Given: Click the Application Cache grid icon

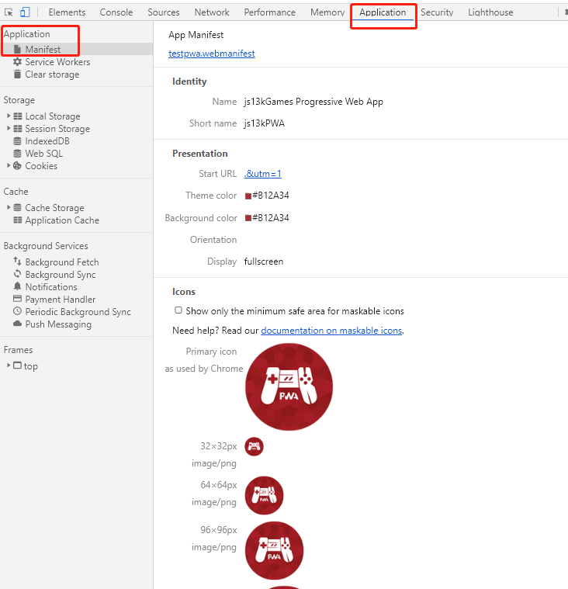Looking at the screenshot, I should pyautogui.click(x=17, y=220).
